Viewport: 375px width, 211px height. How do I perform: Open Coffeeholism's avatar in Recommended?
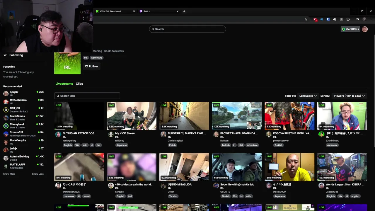coord(6,102)
